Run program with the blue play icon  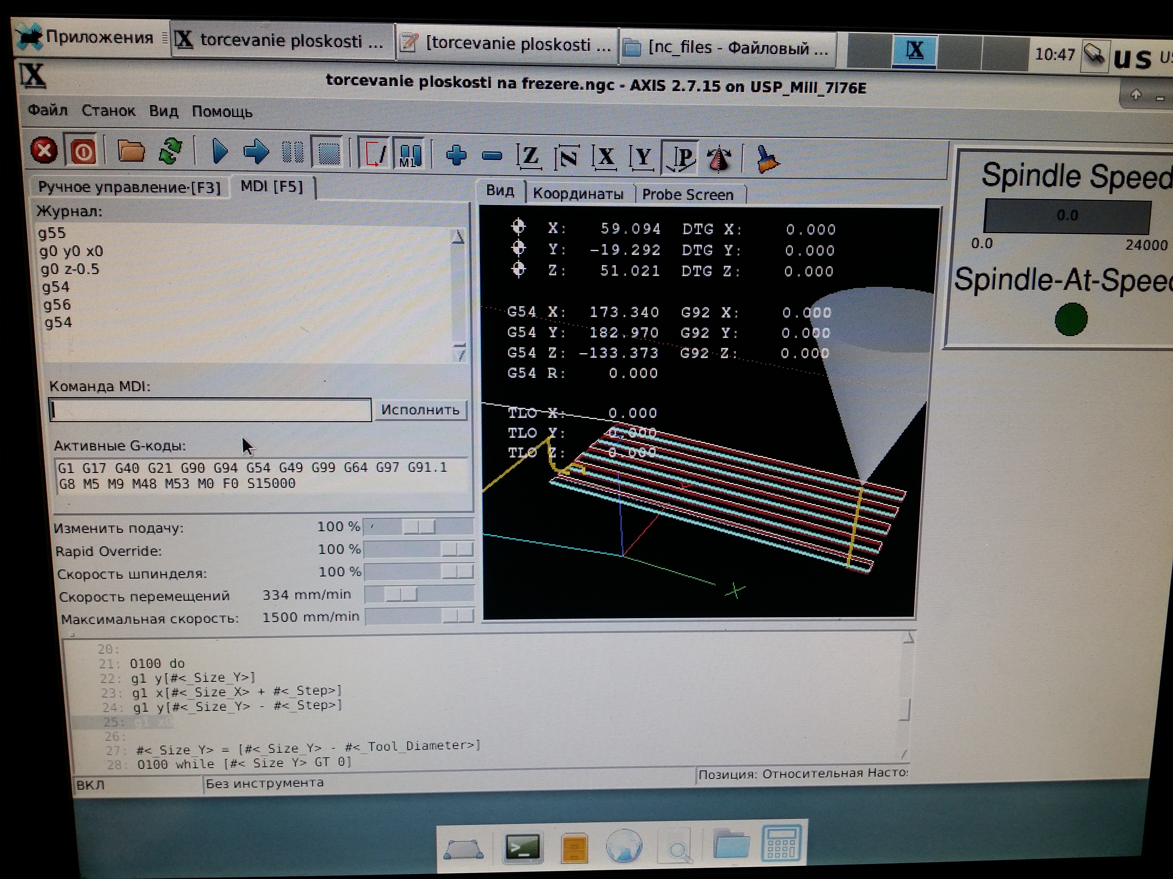point(220,152)
